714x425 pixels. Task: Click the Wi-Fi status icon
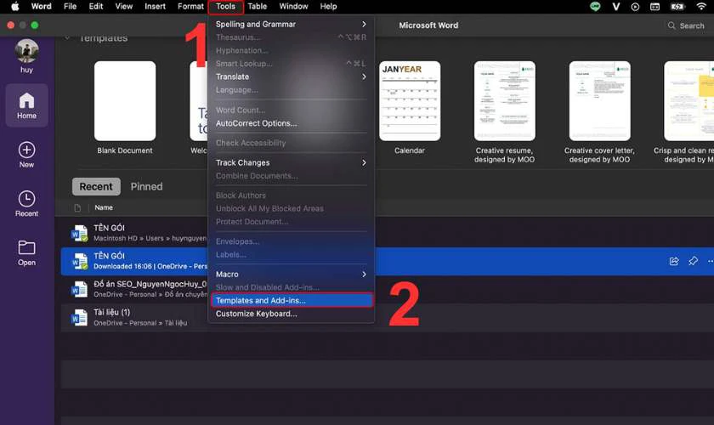pyautogui.click(x=701, y=7)
